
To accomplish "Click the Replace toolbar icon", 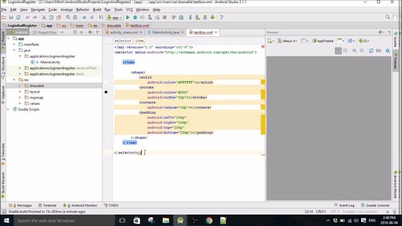I will tap(75, 18).
